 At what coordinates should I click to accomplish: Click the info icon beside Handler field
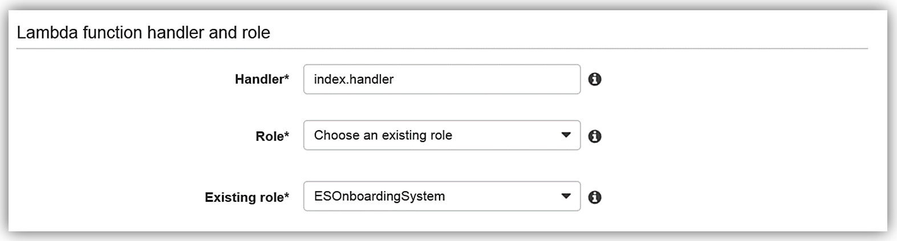coord(595,80)
